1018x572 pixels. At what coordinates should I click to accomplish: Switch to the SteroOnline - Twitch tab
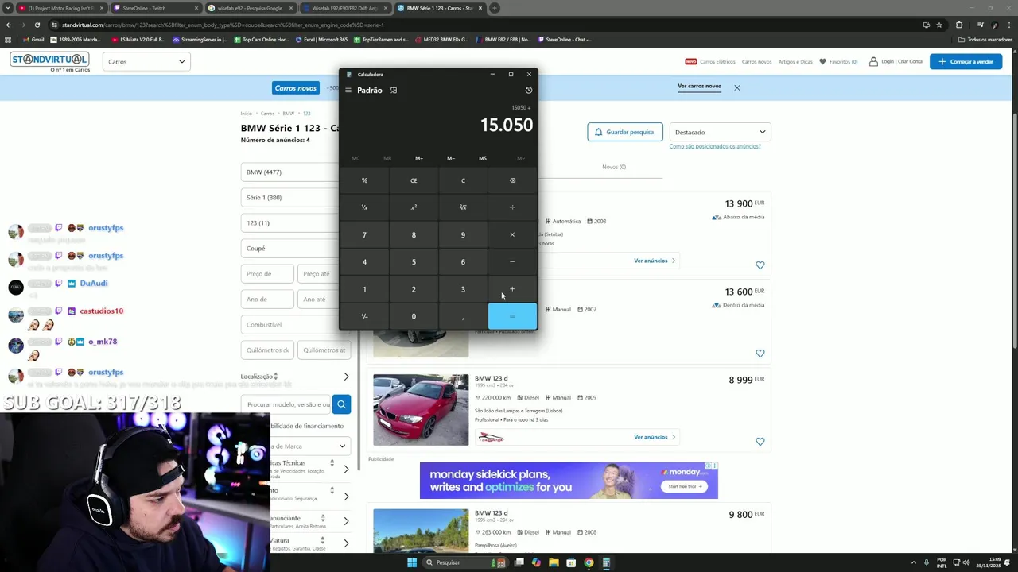pos(153,8)
